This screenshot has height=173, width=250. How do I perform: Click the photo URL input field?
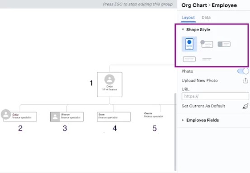215,96
